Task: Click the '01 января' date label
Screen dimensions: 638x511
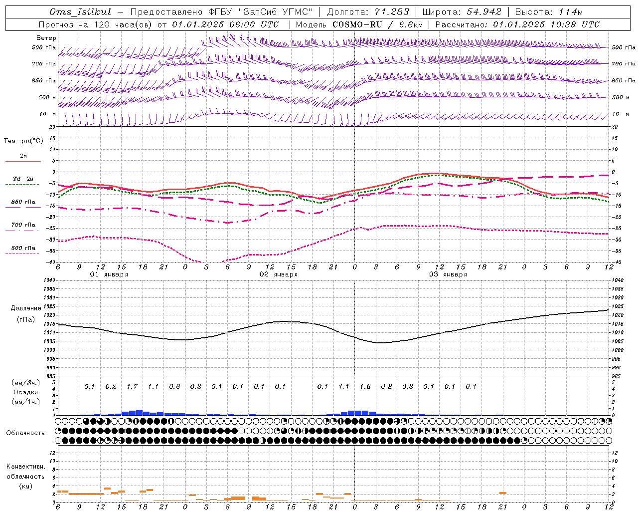Action: tap(109, 274)
